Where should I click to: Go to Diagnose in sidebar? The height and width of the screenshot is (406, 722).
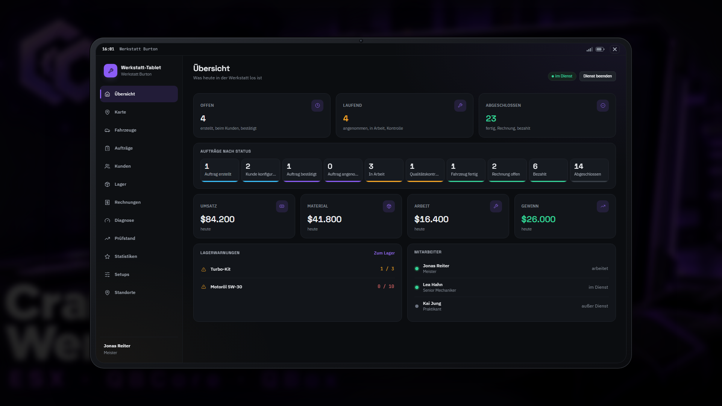click(x=139, y=220)
